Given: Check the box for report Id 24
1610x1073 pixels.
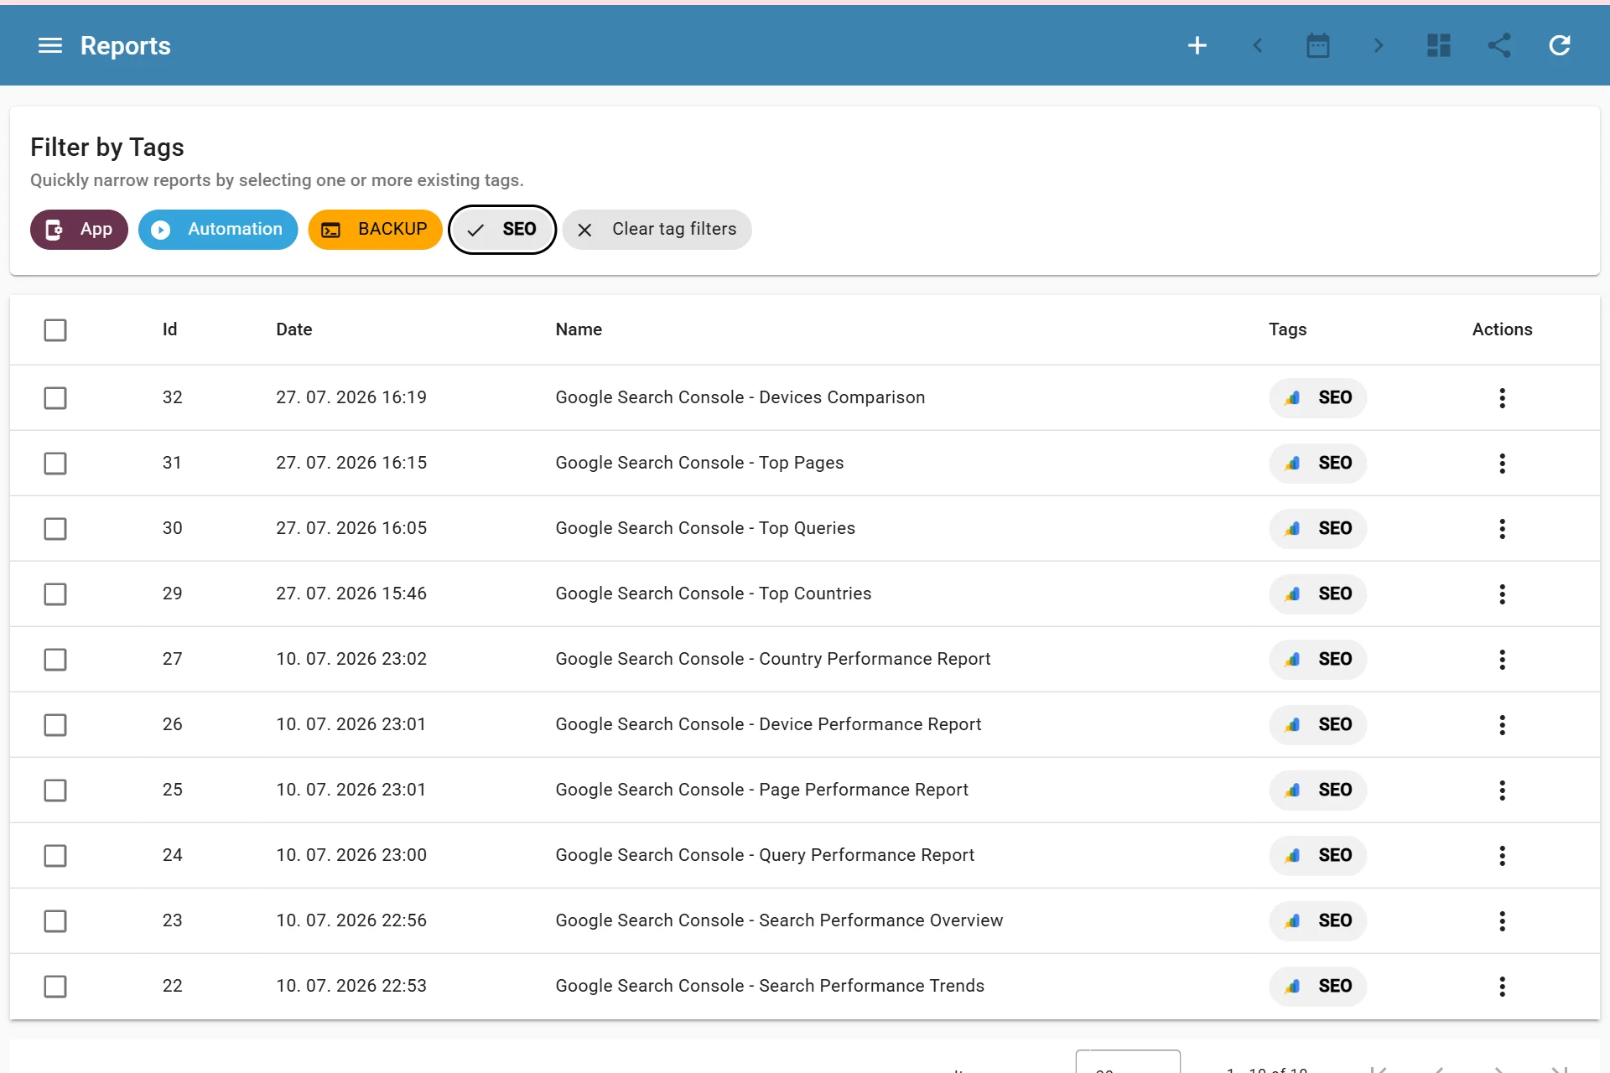Looking at the screenshot, I should pos(55,855).
